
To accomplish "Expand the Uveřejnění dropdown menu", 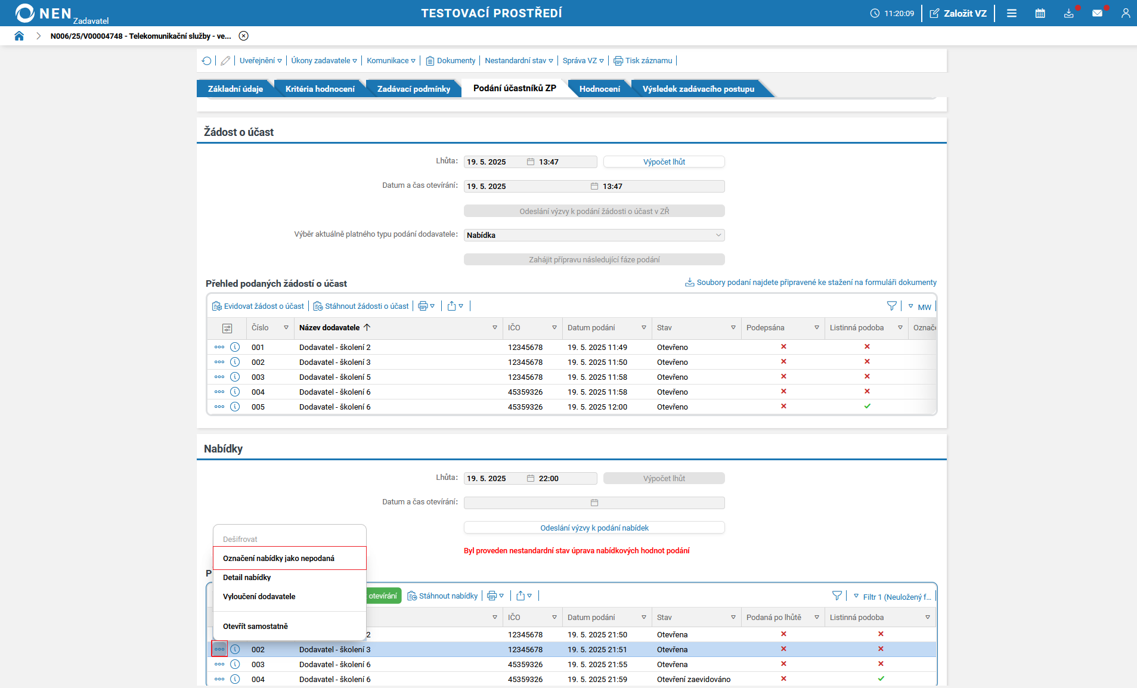I will tap(261, 61).
